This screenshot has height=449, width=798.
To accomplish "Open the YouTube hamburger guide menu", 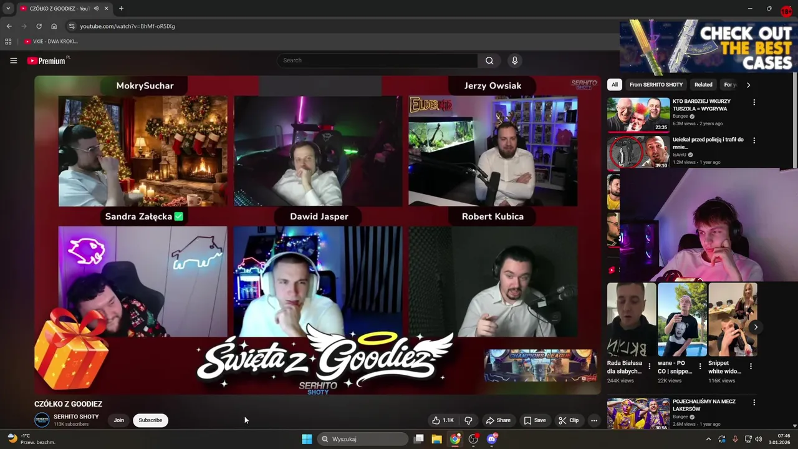I will click(x=13, y=60).
